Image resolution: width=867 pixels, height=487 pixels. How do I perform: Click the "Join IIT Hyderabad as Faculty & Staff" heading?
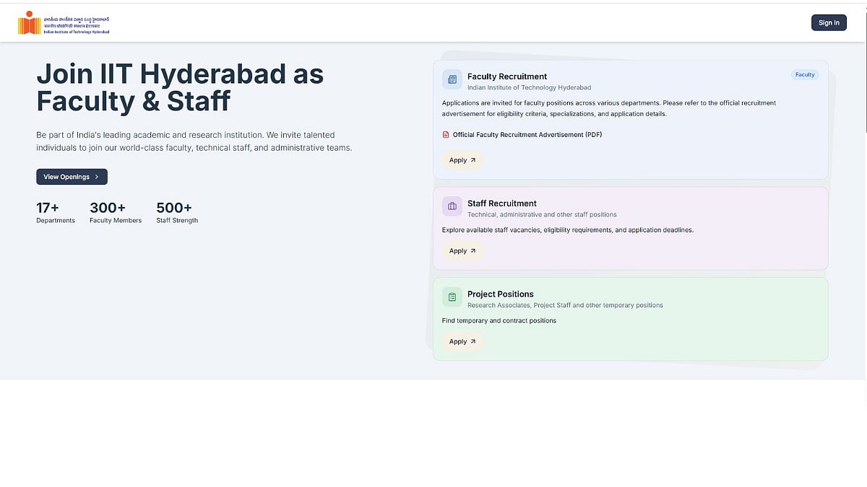pos(180,87)
